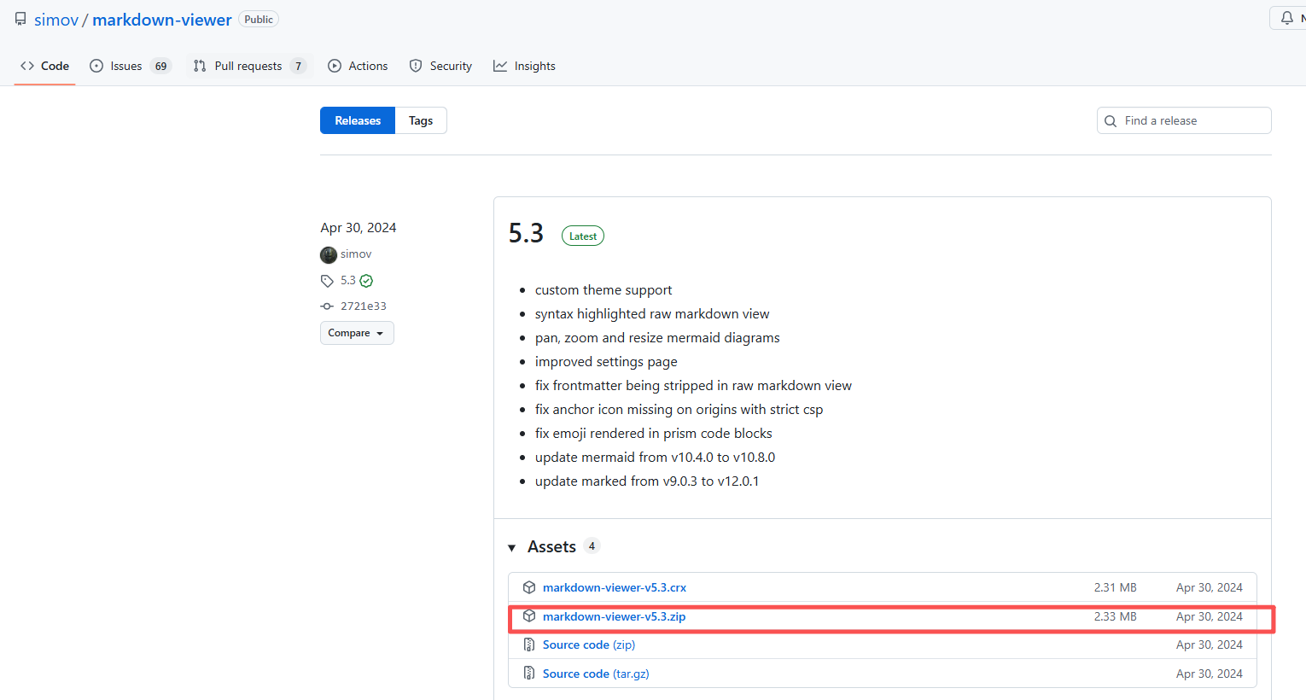Viewport: 1306px width, 700px height.
Task: Click the package icon for markdown-viewer-v5.3.zip
Action: (x=529, y=616)
